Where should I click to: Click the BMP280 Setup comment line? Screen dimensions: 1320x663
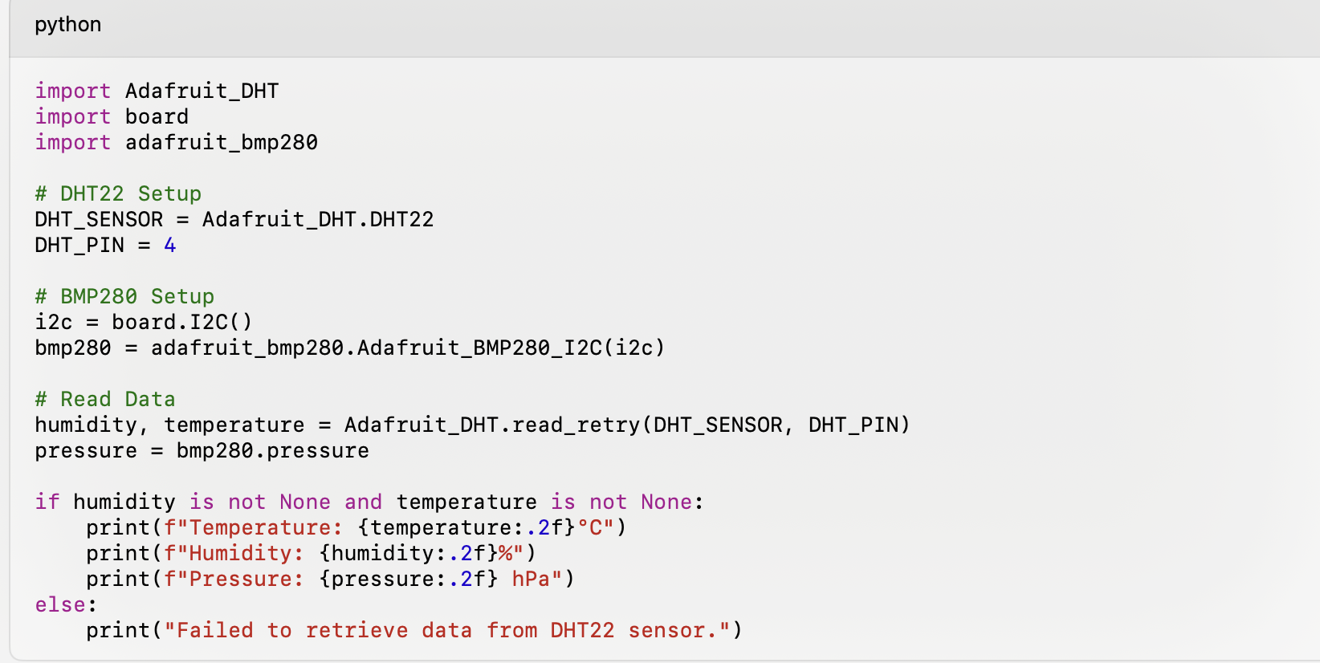click(124, 296)
